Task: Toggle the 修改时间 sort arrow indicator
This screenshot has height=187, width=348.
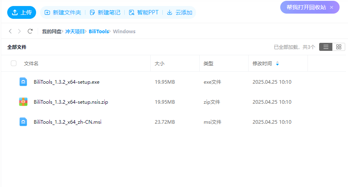Action: pos(277,64)
